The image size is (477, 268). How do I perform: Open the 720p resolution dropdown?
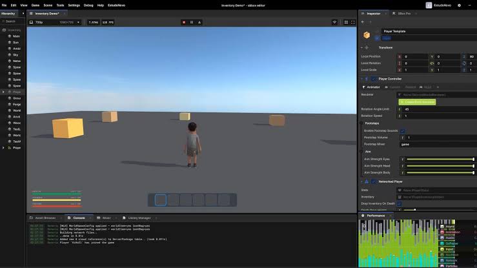pos(55,22)
